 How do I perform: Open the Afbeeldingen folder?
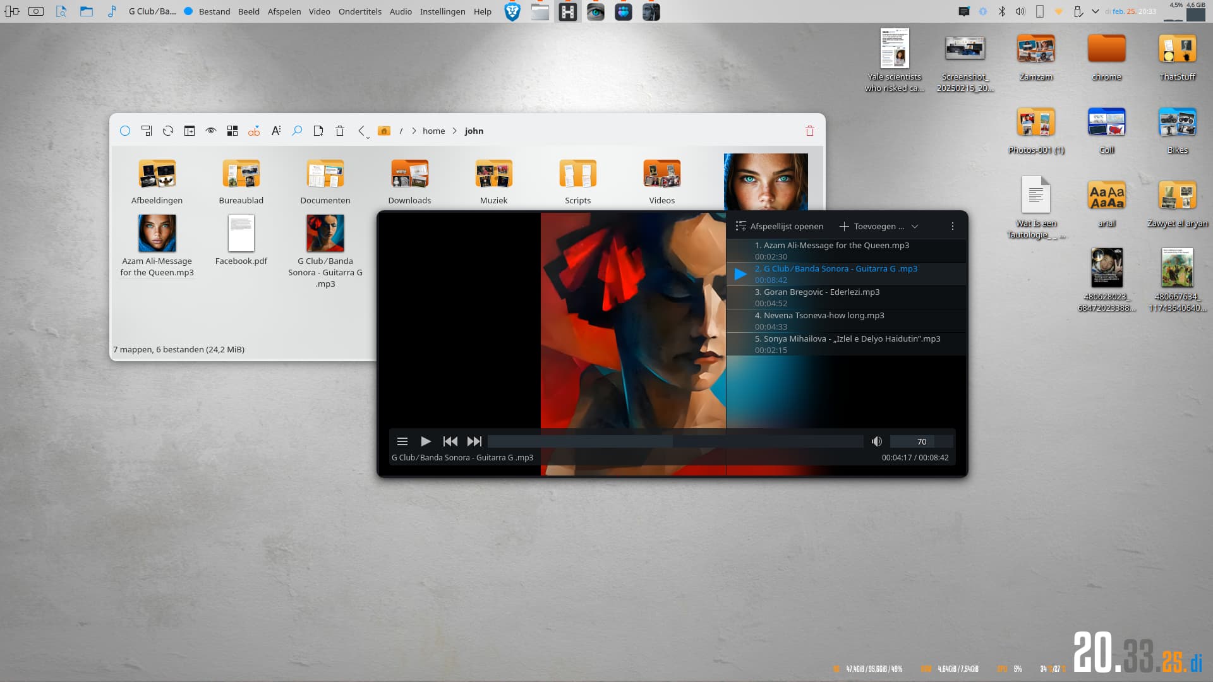pos(157,182)
